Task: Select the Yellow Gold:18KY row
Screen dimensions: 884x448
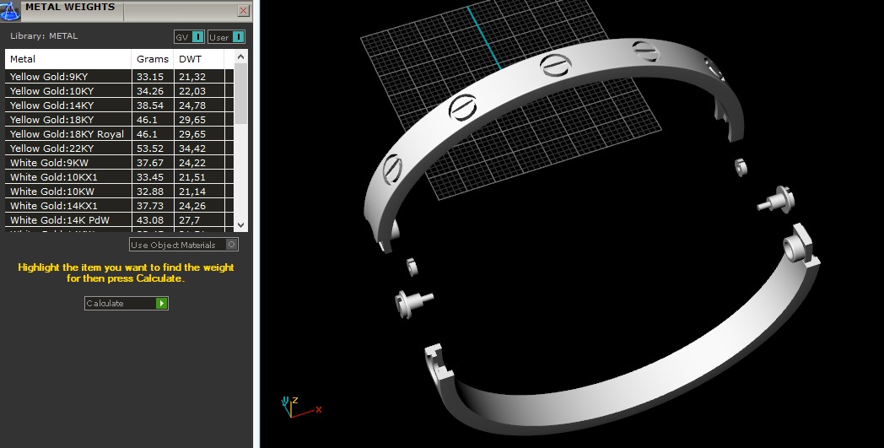Action: (x=119, y=120)
